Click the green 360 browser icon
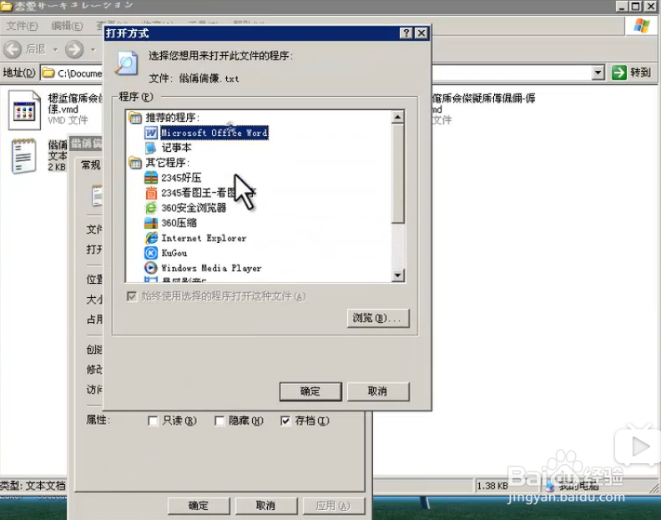The height and width of the screenshot is (520, 661). pos(151,208)
